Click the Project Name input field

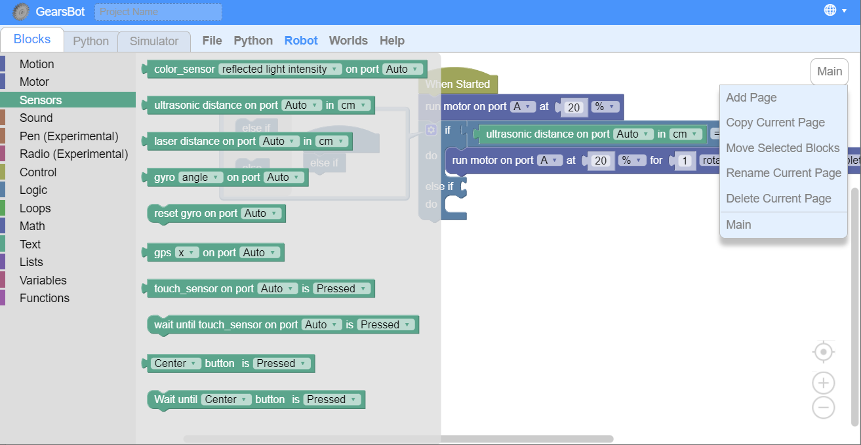(x=158, y=12)
